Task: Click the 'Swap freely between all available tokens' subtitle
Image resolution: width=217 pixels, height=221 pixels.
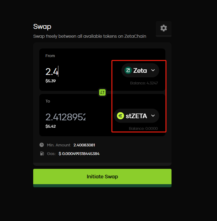Action: pyautogui.click(x=89, y=36)
